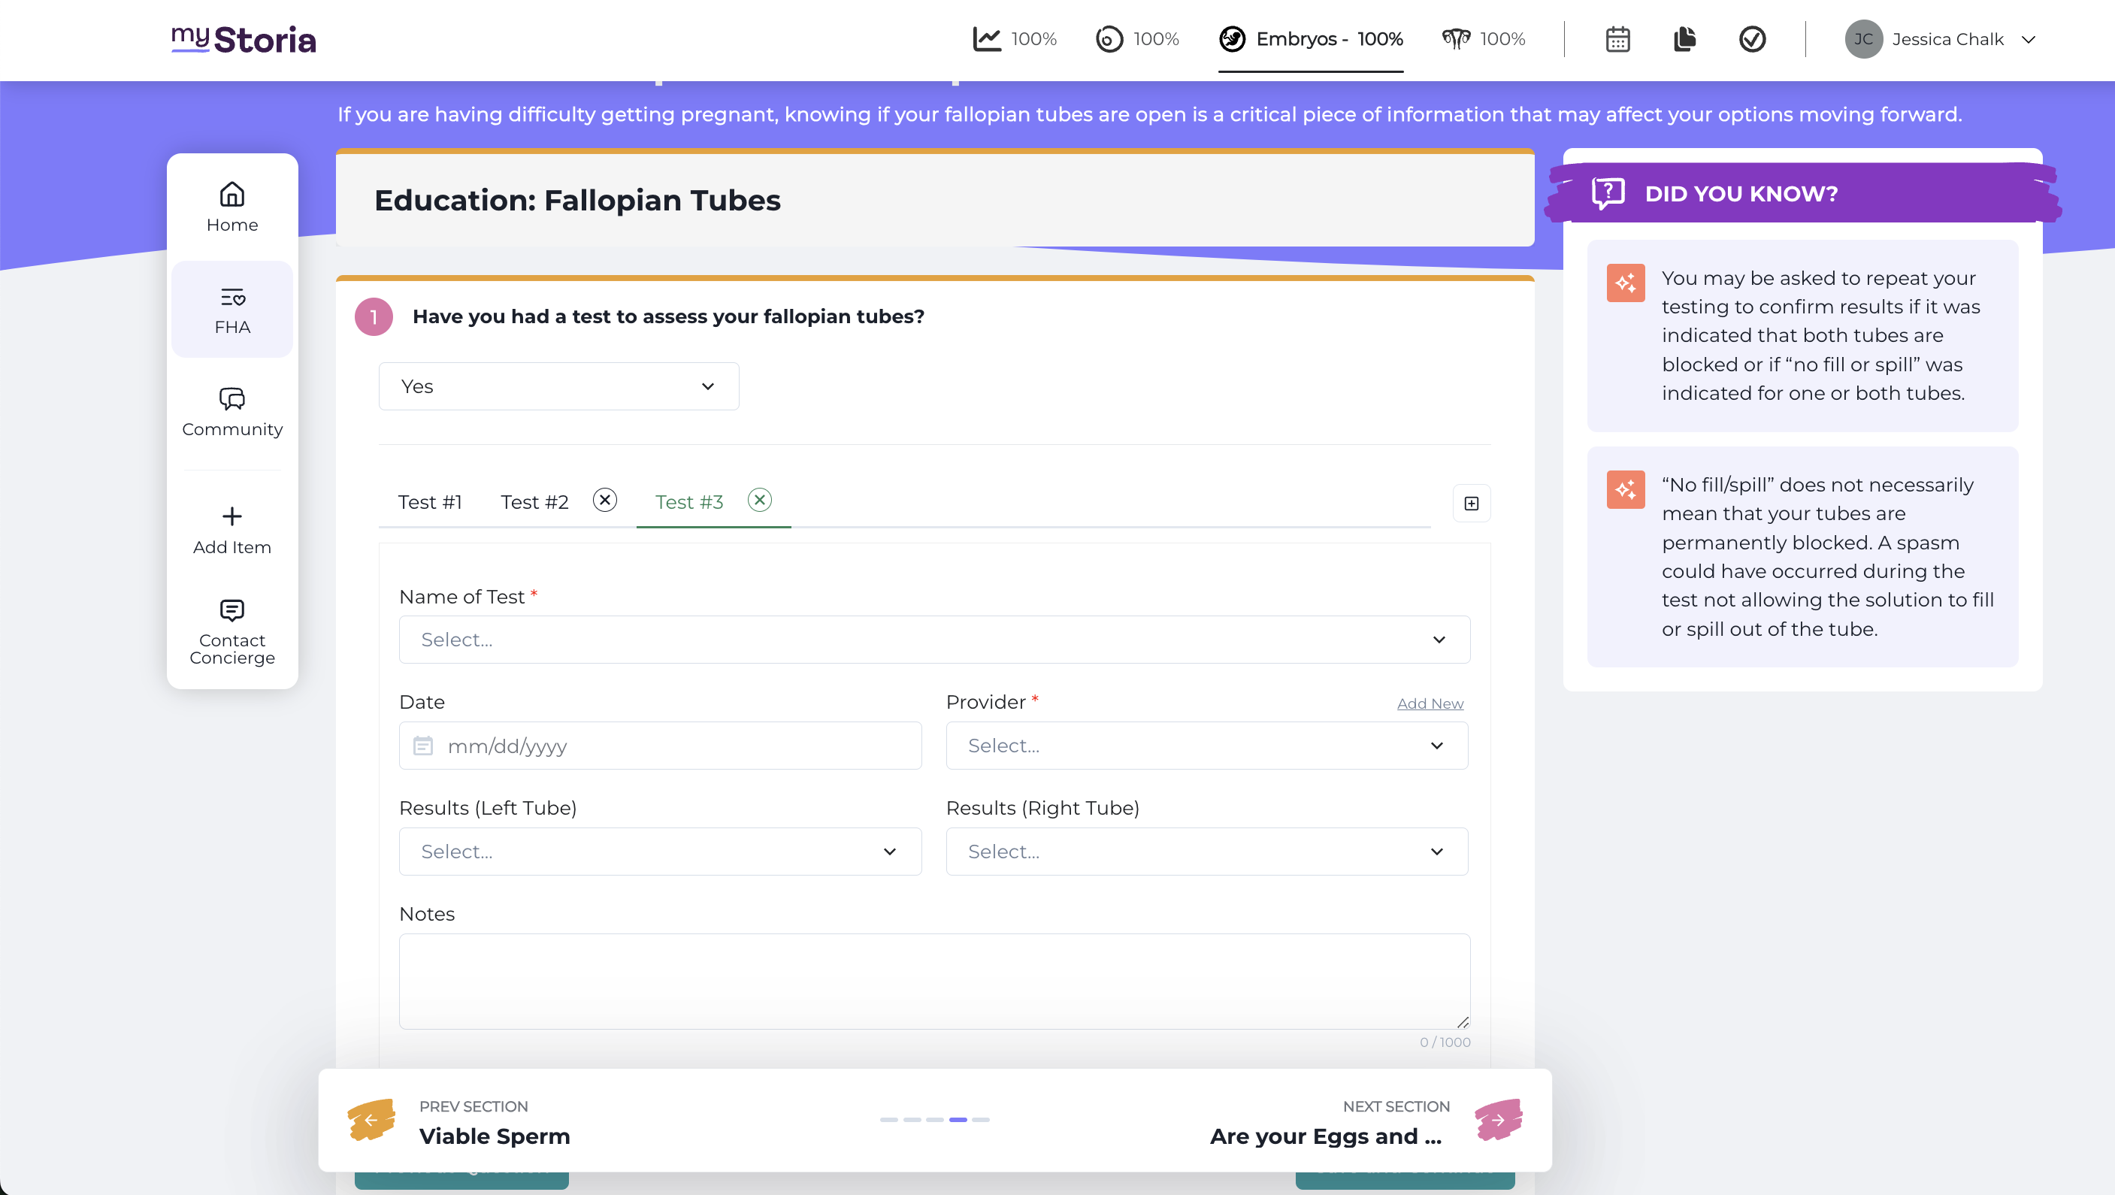Open the calendar icon in header
The height and width of the screenshot is (1195, 2115).
(x=1617, y=39)
